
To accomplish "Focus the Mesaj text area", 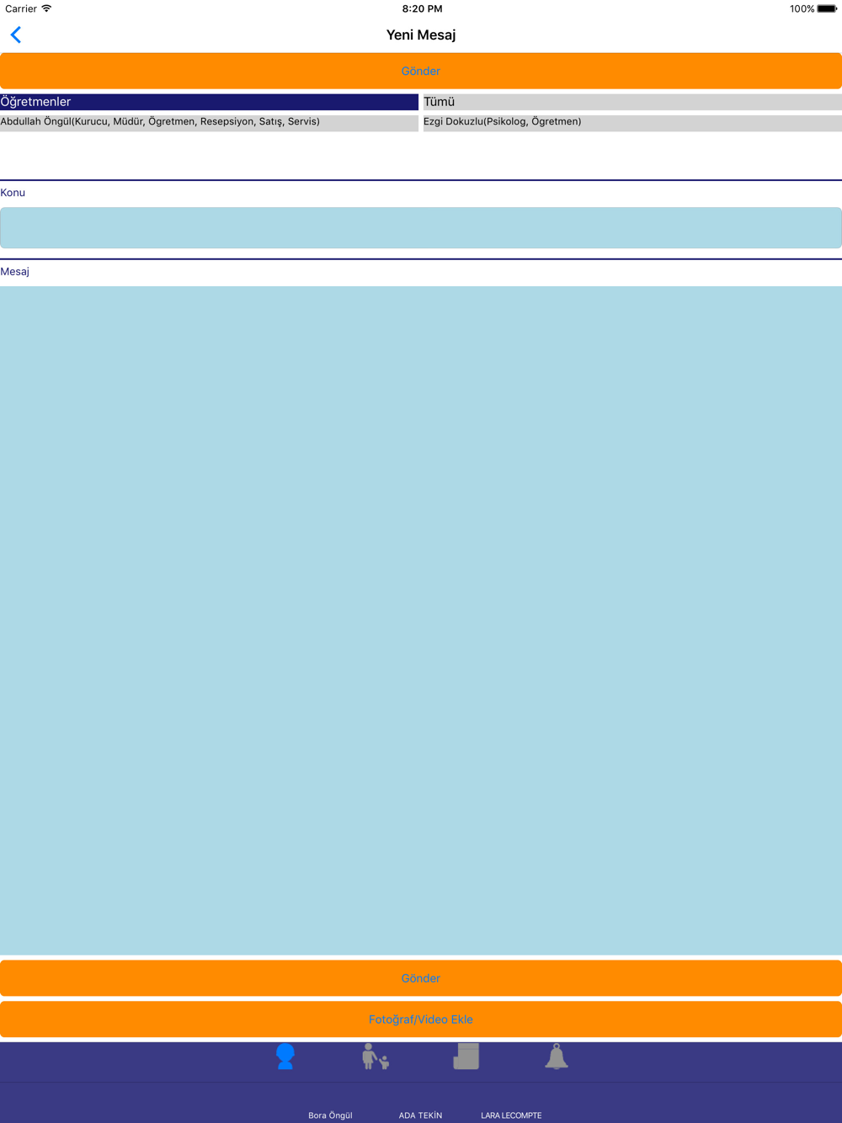I will (421, 620).
